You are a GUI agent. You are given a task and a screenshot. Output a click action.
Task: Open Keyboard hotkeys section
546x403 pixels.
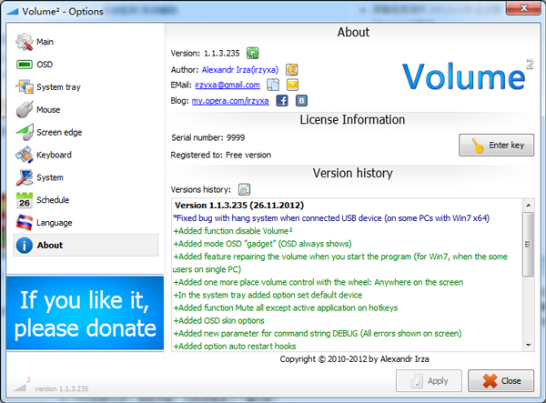(x=54, y=155)
